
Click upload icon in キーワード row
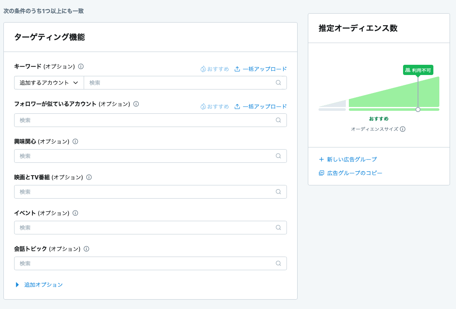click(237, 69)
